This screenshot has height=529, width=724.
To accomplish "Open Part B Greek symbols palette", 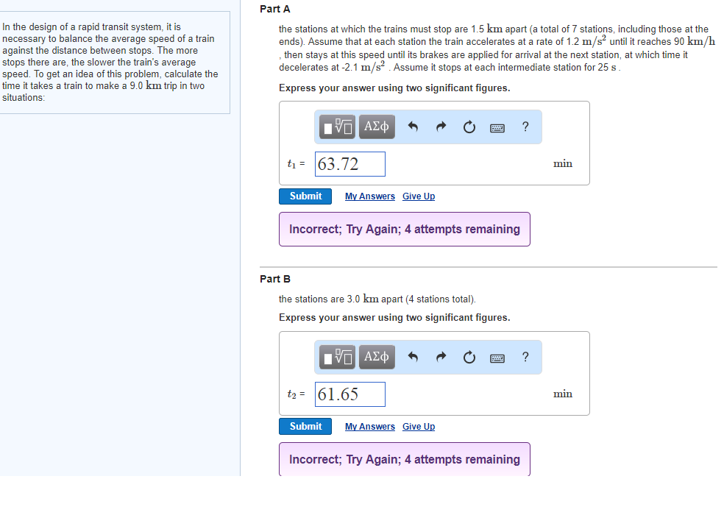I will point(377,358).
